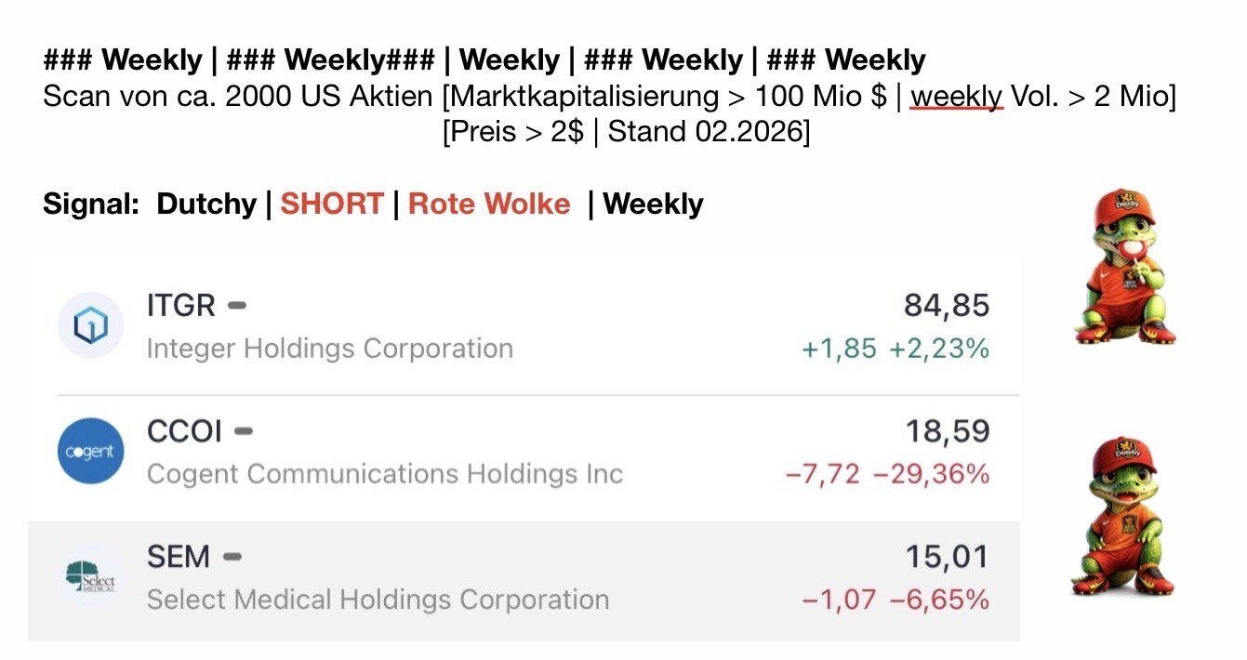
Task: Click the Rote Wolke signal label
Action: [x=489, y=204]
